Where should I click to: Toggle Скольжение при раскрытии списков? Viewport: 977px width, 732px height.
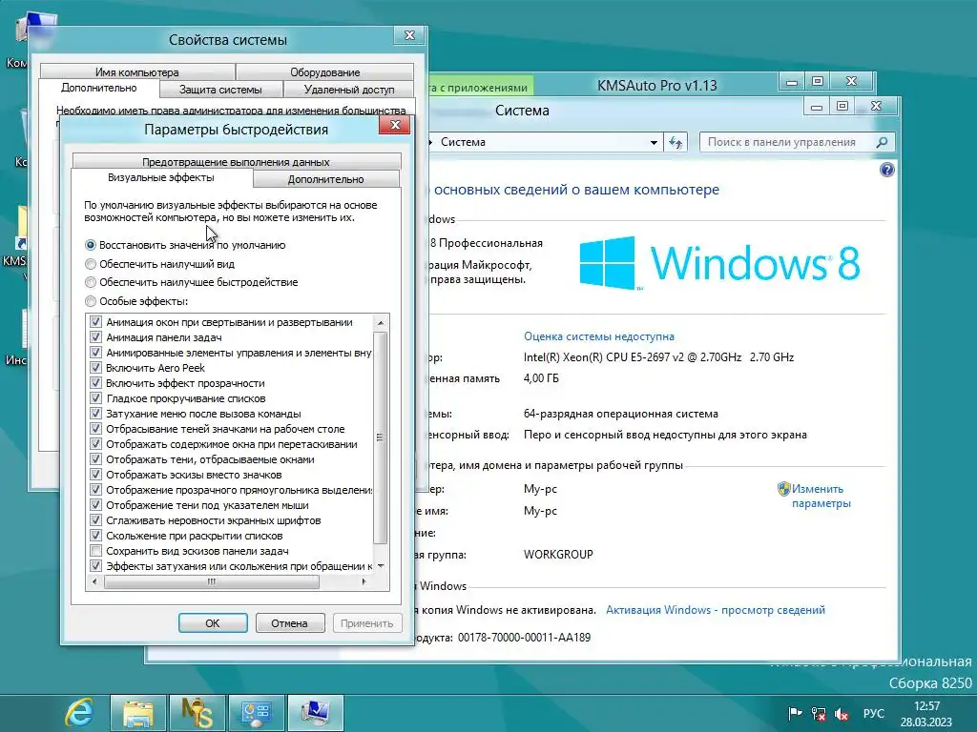point(95,536)
